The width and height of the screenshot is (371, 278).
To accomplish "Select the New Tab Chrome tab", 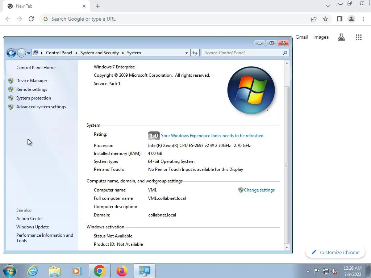I will tap(46, 6).
